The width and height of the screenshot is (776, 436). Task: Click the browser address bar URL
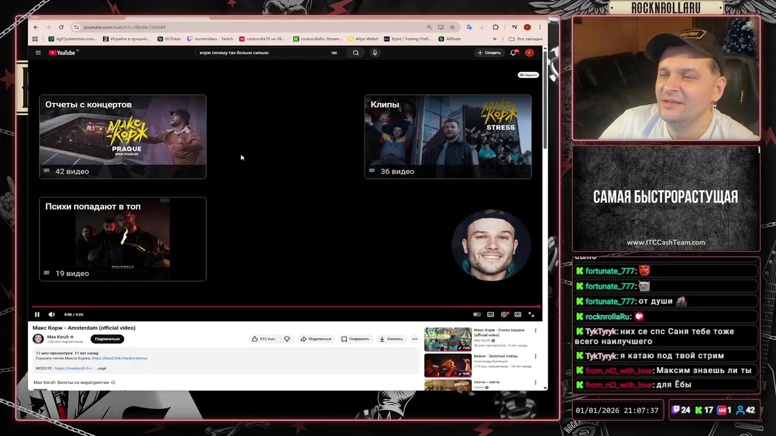tap(124, 27)
